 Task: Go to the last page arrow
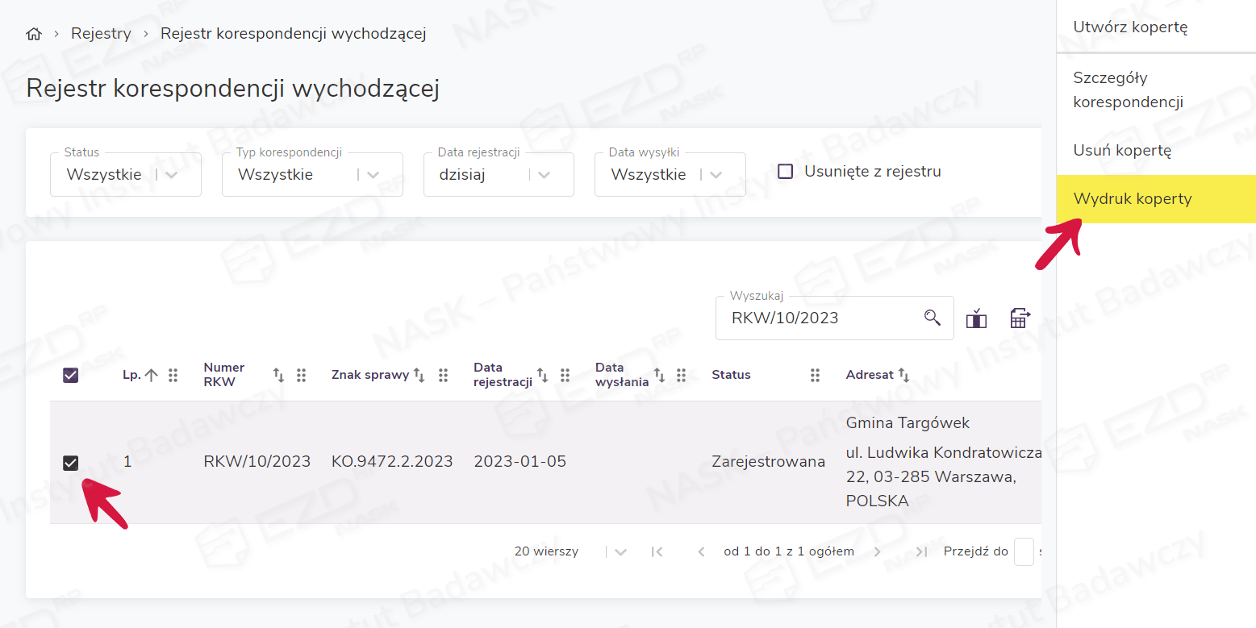(x=921, y=552)
